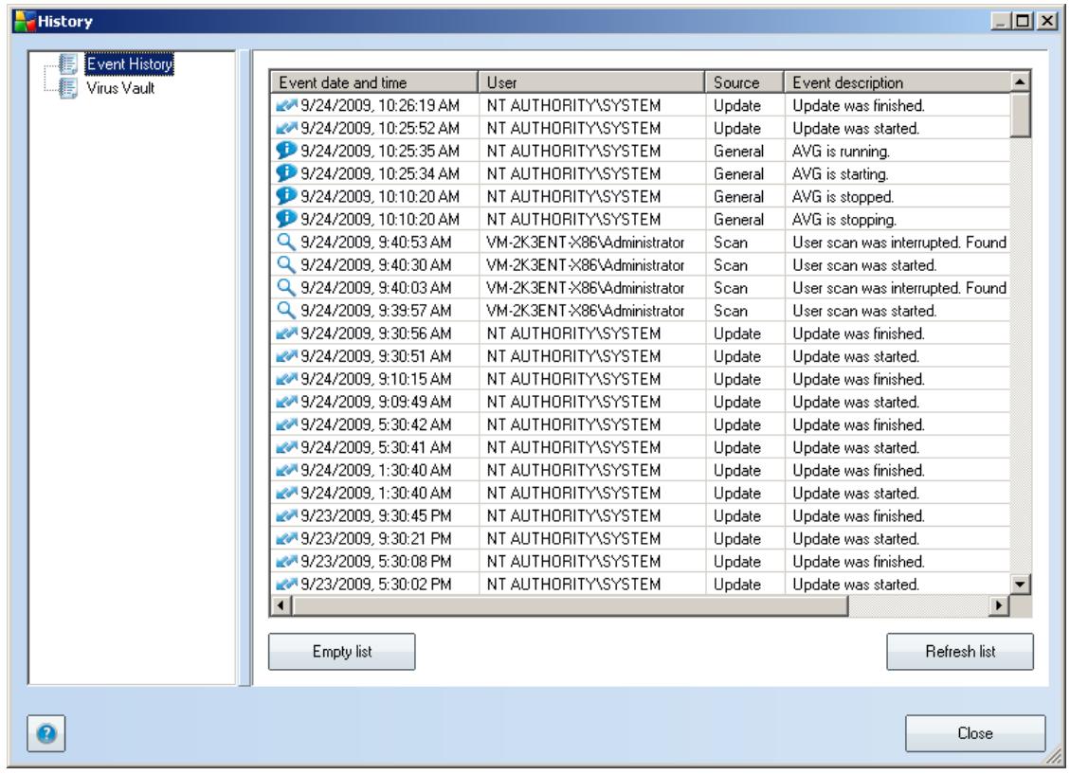Select 'AVG is stopped.' description
The width and height of the screenshot is (1070, 775).
coord(843,196)
